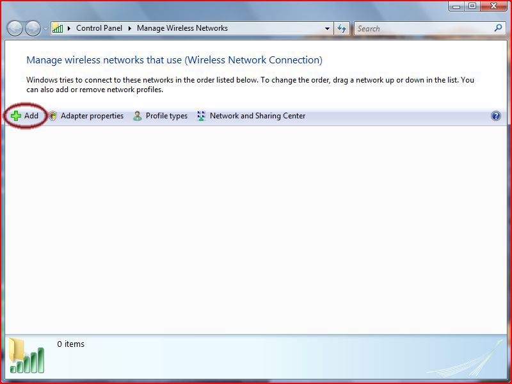Click the signal bars icon in address bar

(x=58, y=28)
